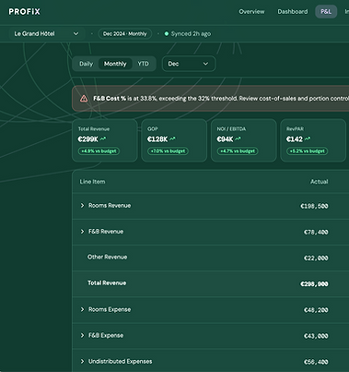Image resolution: width=349 pixels, height=372 pixels.
Task: Click the €22,000 Other Revenue value
Action: coord(316,258)
